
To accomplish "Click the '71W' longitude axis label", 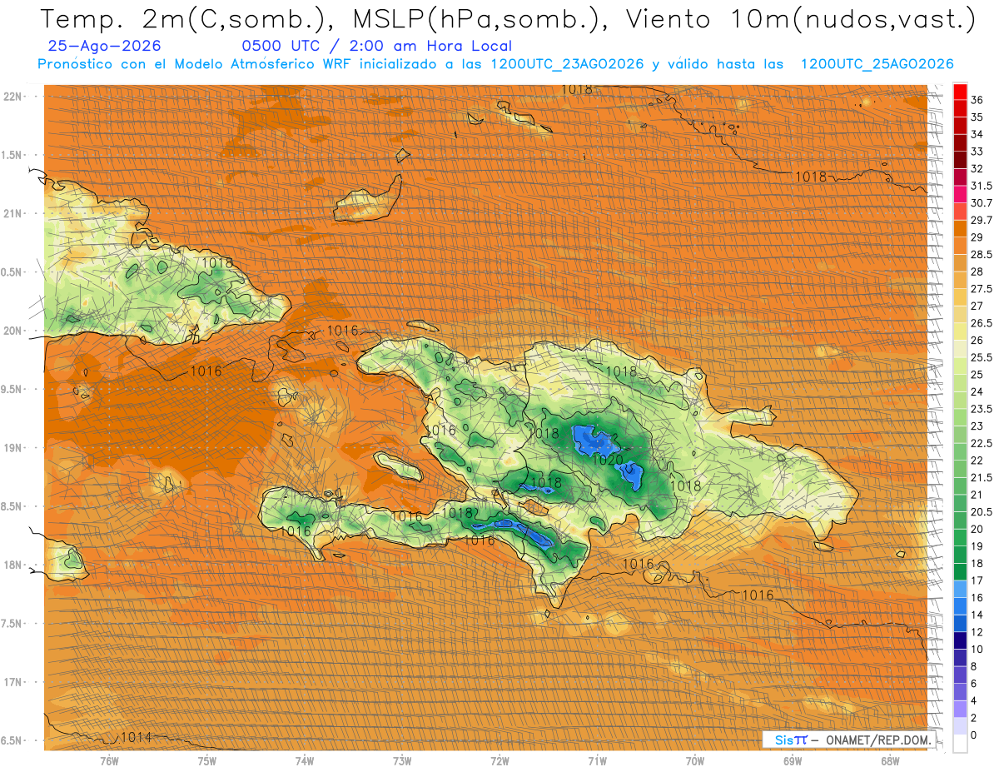I will tap(597, 760).
